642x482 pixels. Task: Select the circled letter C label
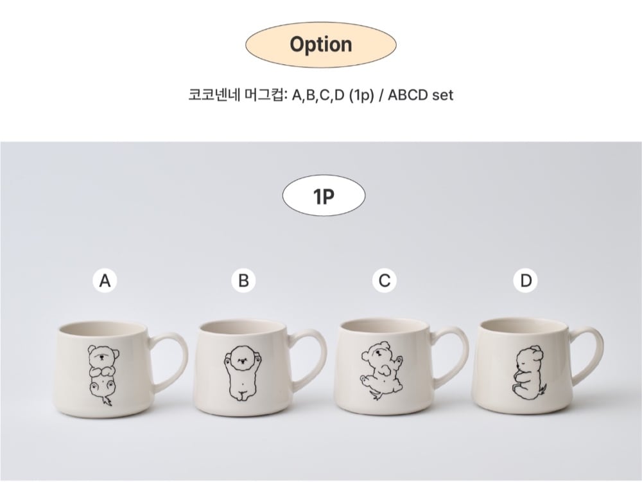coord(384,281)
